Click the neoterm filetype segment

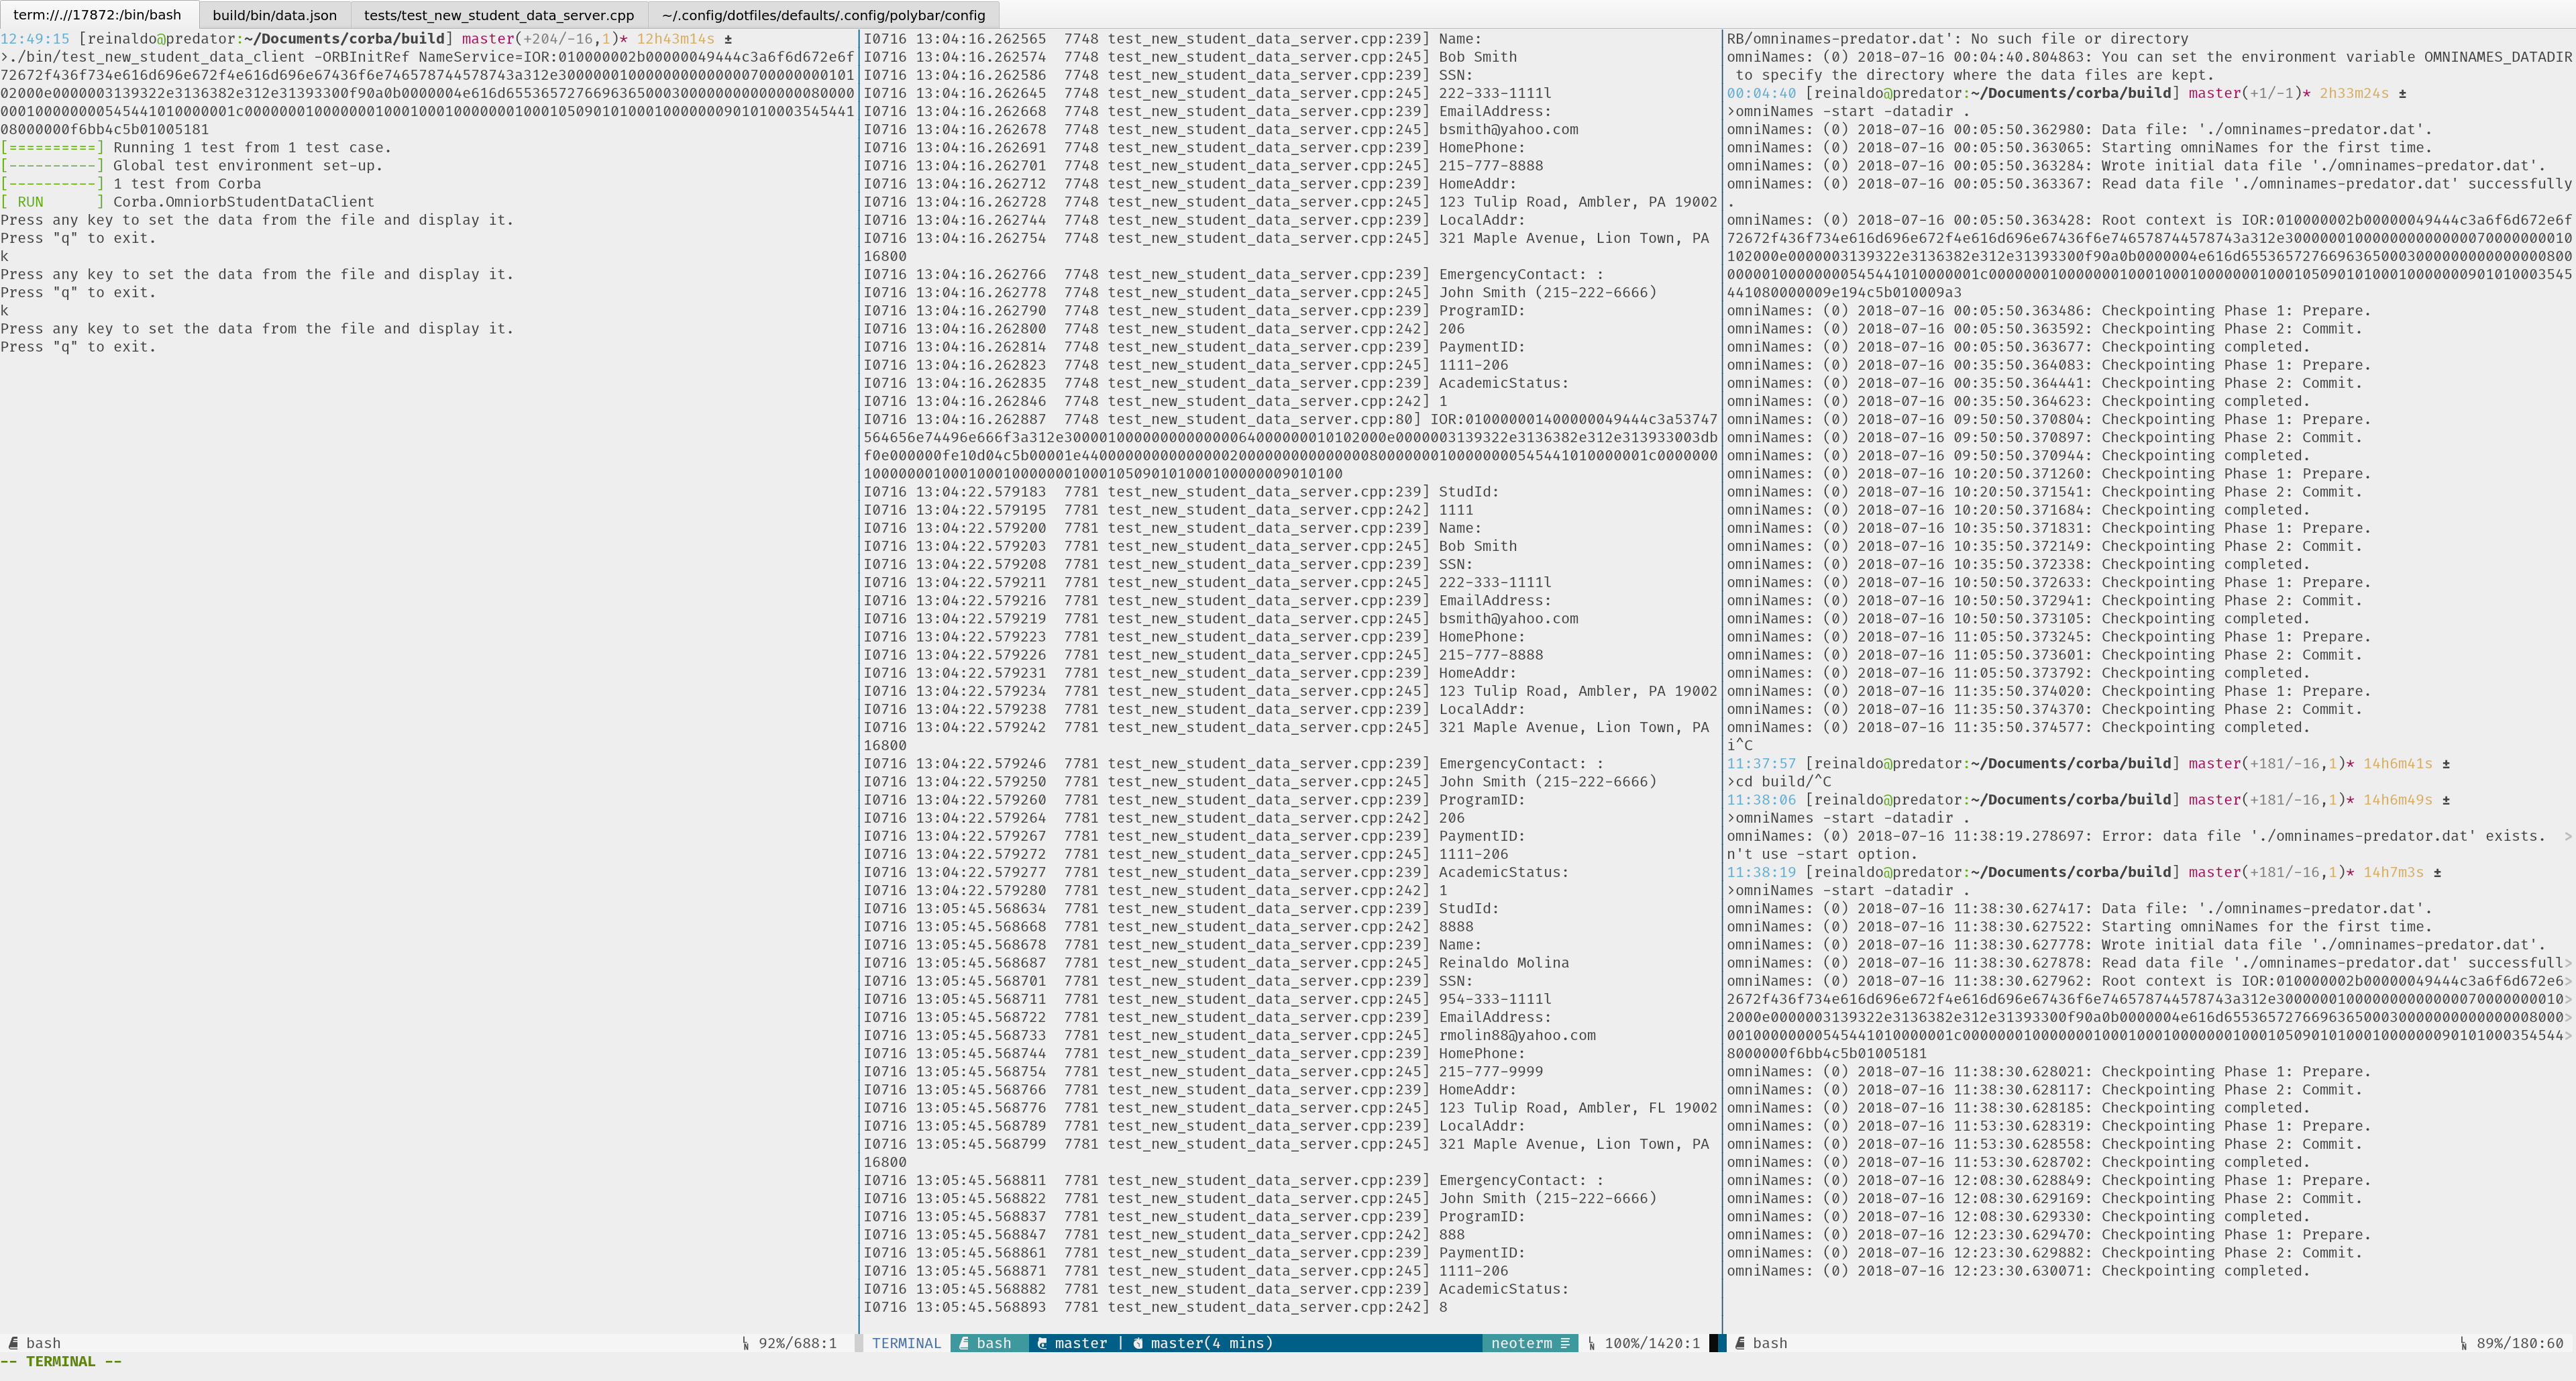click(1521, 1343)
